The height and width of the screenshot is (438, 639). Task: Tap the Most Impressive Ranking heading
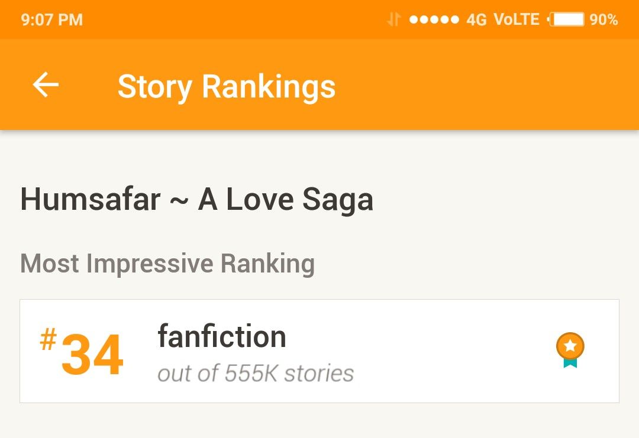167,264
